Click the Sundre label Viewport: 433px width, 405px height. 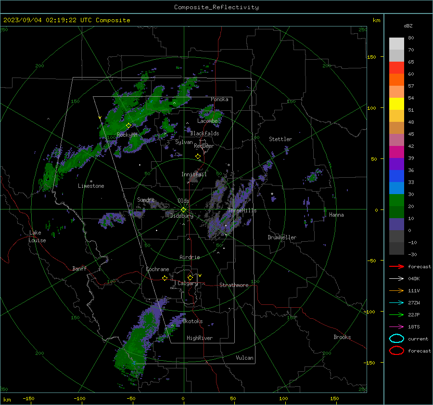tap(146, 199)
